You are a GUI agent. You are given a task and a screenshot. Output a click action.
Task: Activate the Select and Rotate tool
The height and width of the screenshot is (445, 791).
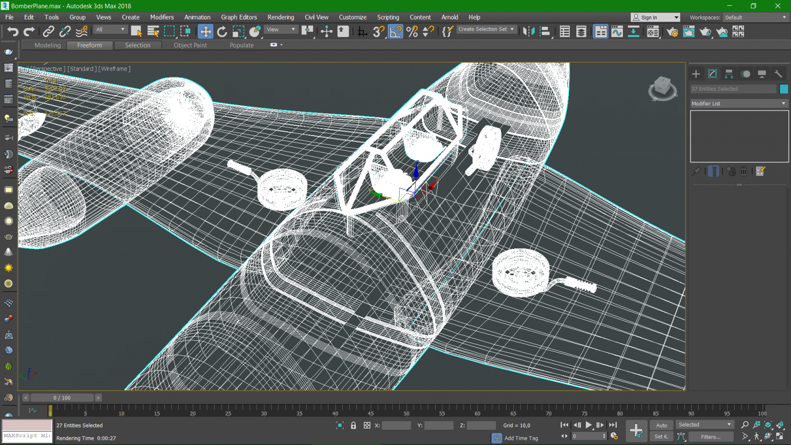coord(221,31)
